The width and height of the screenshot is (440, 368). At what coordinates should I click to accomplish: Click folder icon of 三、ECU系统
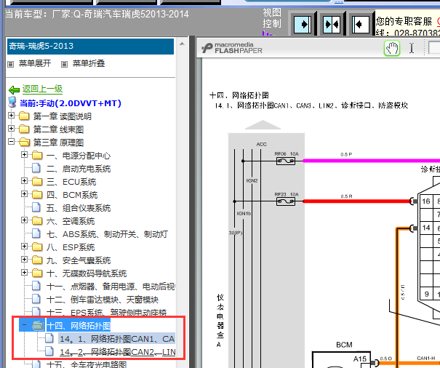pos(37,181)
